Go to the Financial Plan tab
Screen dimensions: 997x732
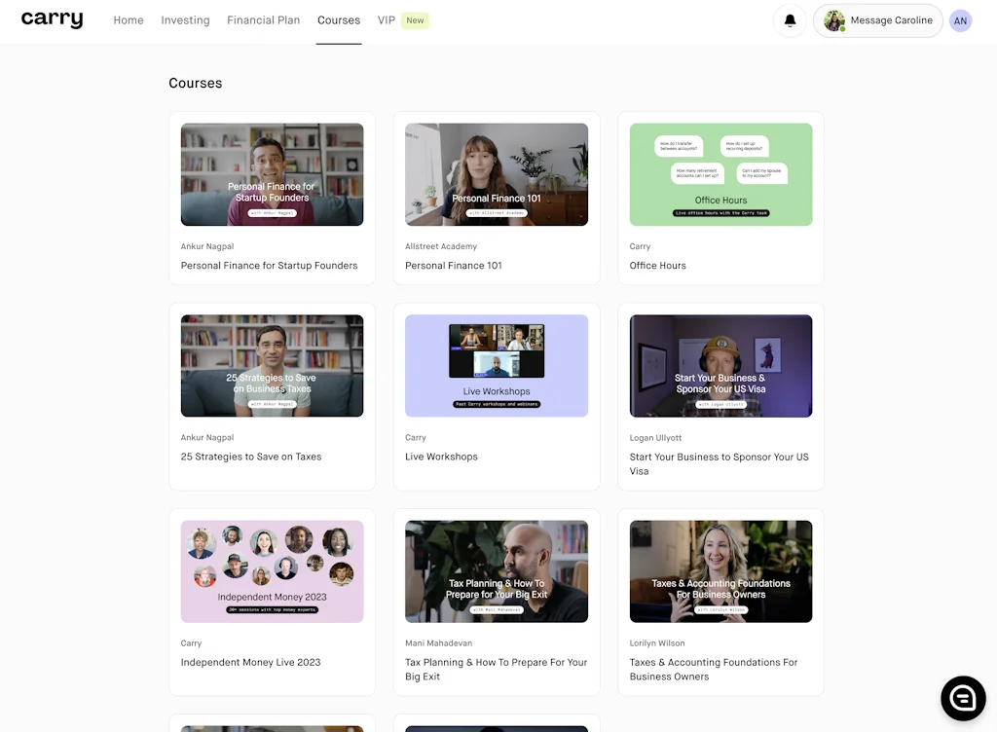coord(264,20)
